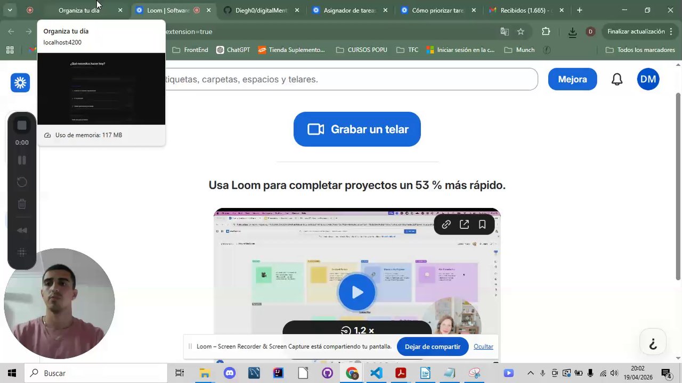Click the webcam bubble of the presenter
The image size is (682, 383).
pyautogui.click(x=59, y=304)
